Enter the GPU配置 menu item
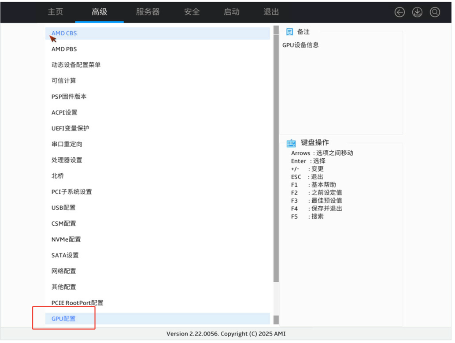 (63, 318)
